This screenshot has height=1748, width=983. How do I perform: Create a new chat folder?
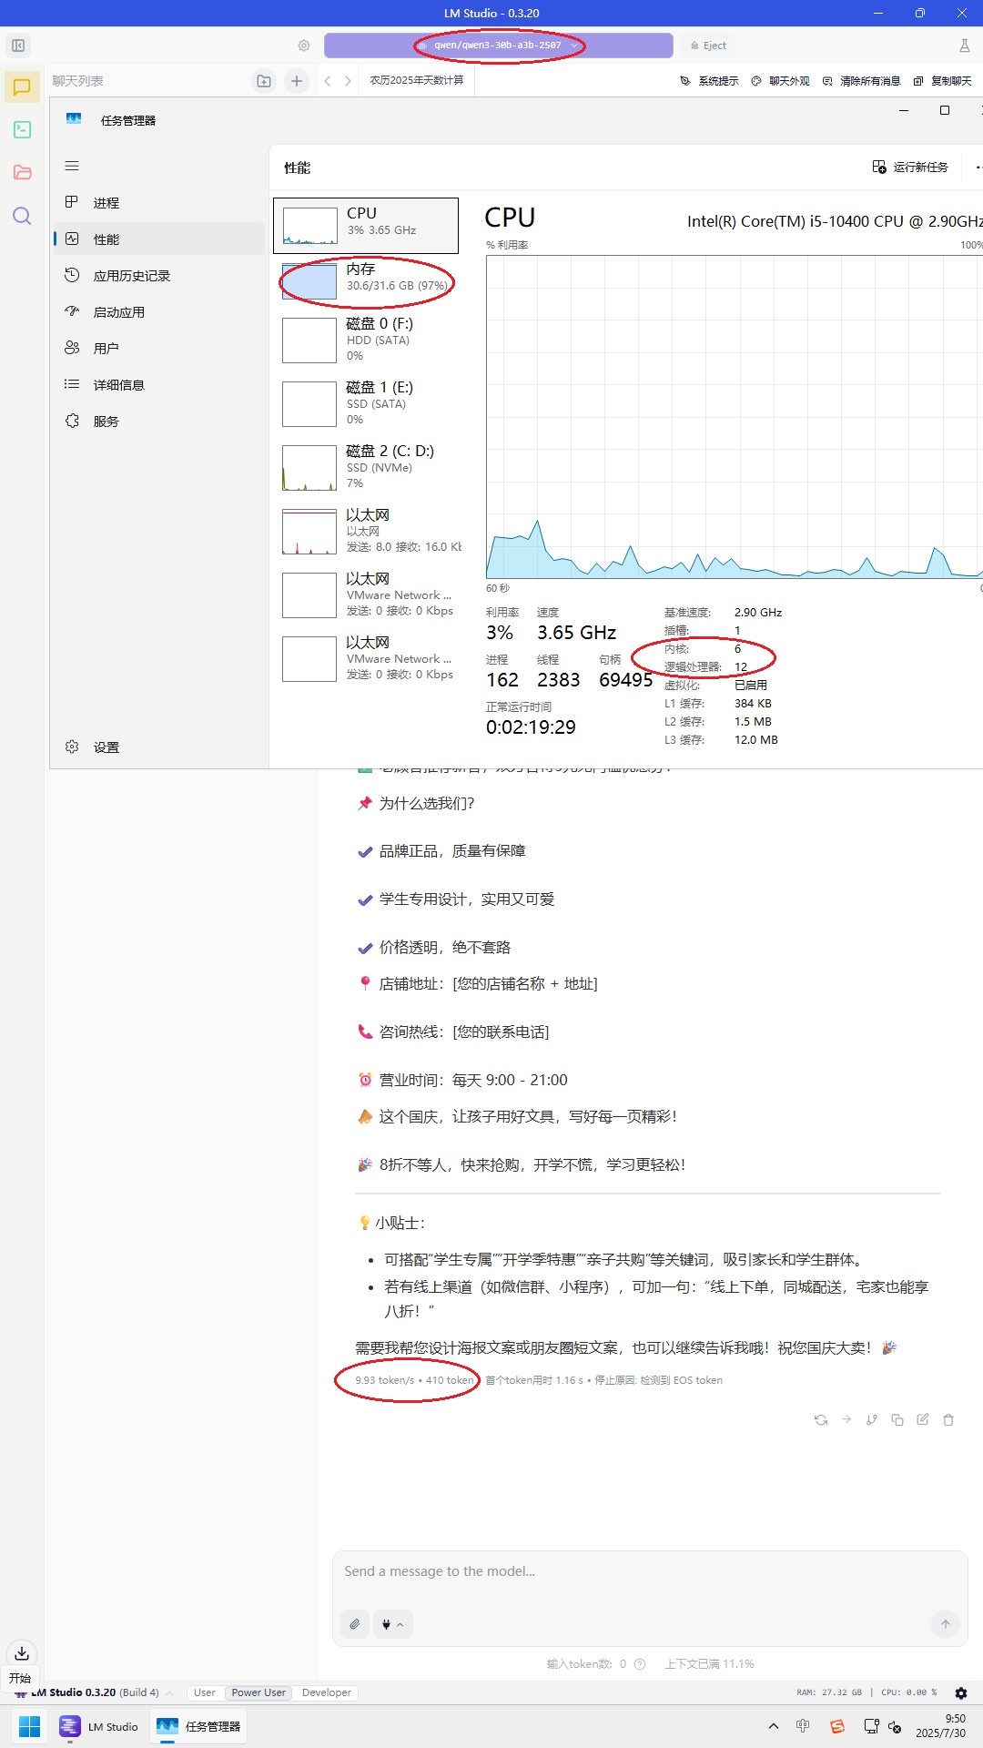(264, 81)
